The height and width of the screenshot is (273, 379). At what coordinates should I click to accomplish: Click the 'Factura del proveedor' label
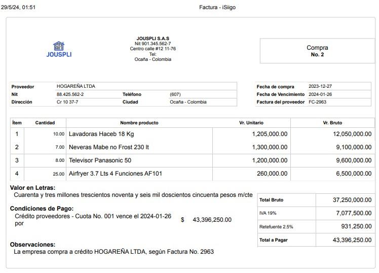pos(280,102)
